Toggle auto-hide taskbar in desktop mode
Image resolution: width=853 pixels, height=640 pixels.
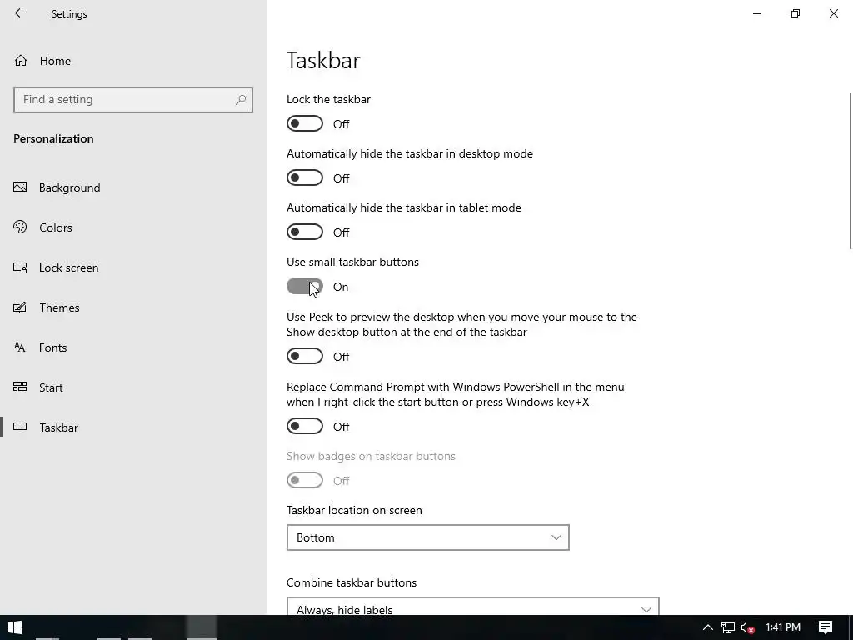click(x=305, y=178)
